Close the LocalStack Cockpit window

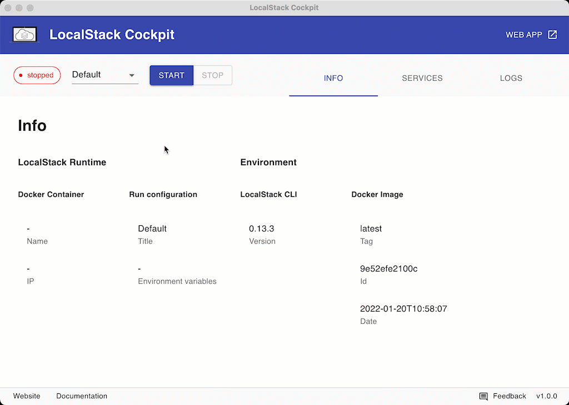[x=8, y=8]
